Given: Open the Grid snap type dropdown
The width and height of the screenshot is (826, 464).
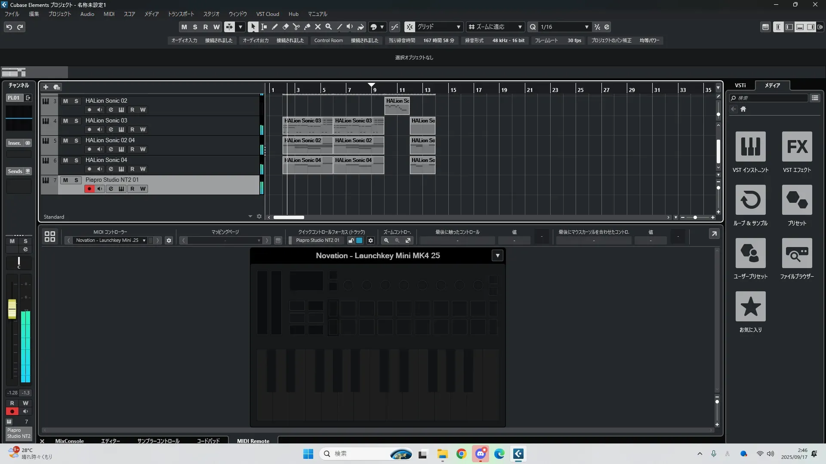Looking at the screenshot, I should 458,27.
